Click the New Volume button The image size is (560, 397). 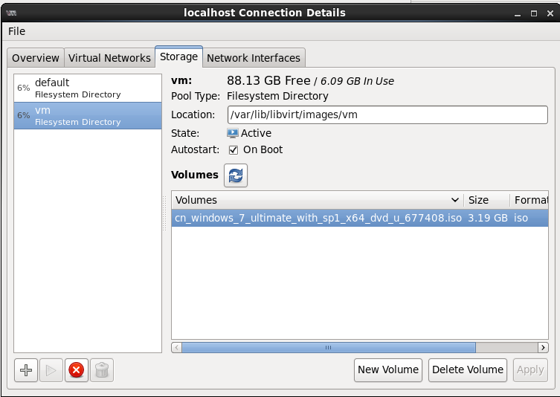[x=388, y=370]
